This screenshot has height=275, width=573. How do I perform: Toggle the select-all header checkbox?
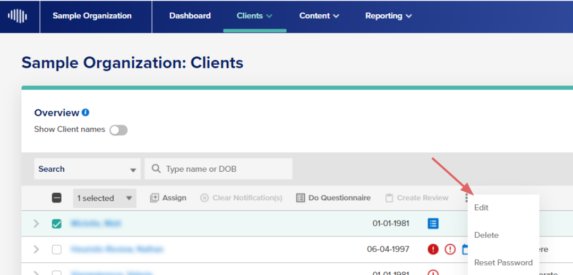[x=57, y=198]
